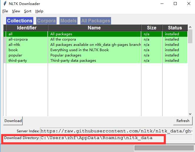Open the View menu
195x152 pixels.
pos(16,11)
